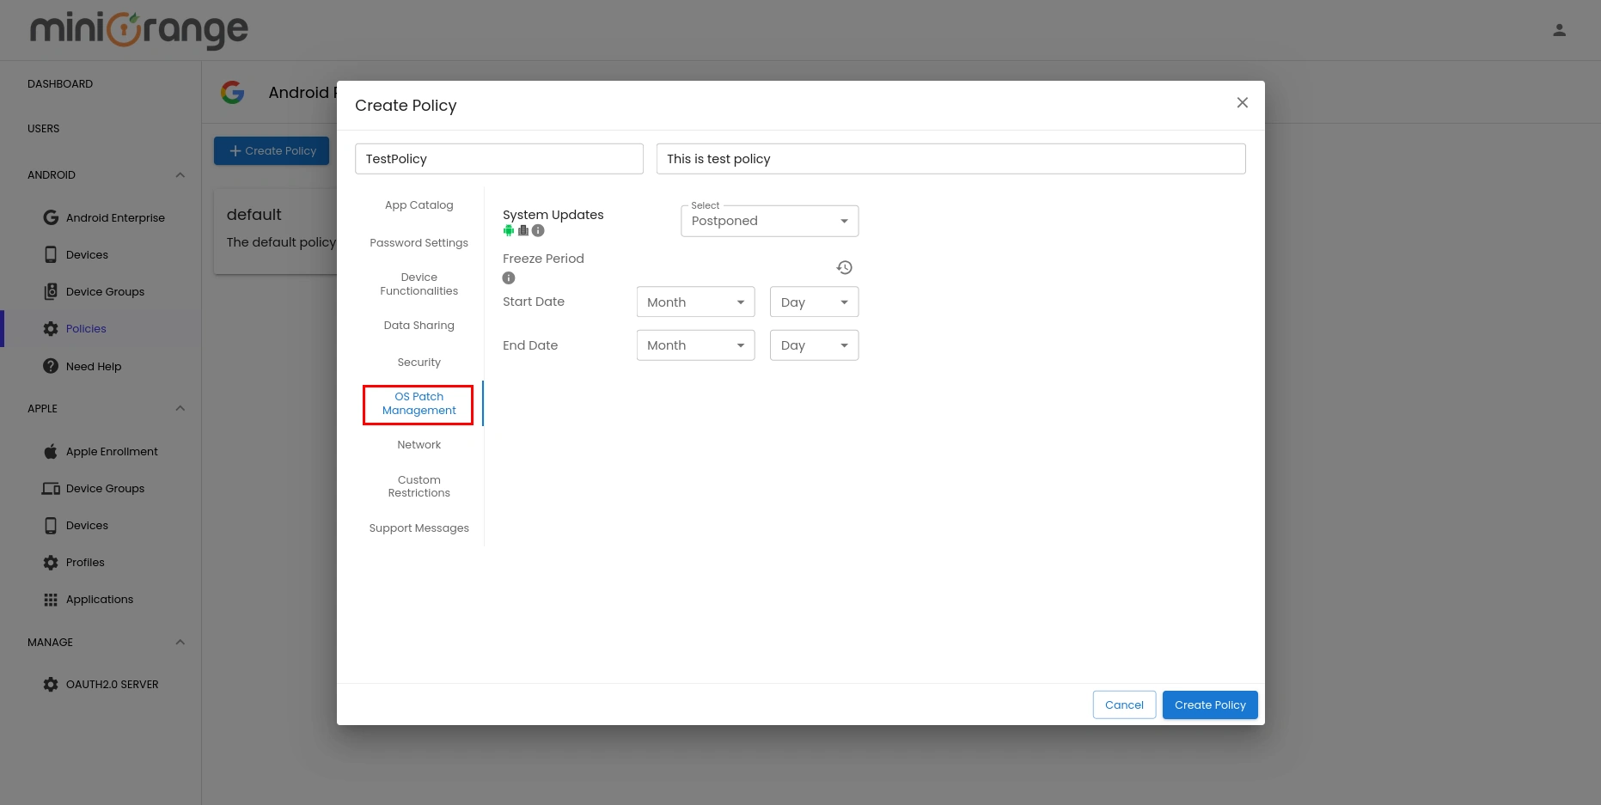The width and height of the screenshot is (1601, 805).
Task: Click the reset history icon in Freeze Period row
Action: click(x=844, y=267)
